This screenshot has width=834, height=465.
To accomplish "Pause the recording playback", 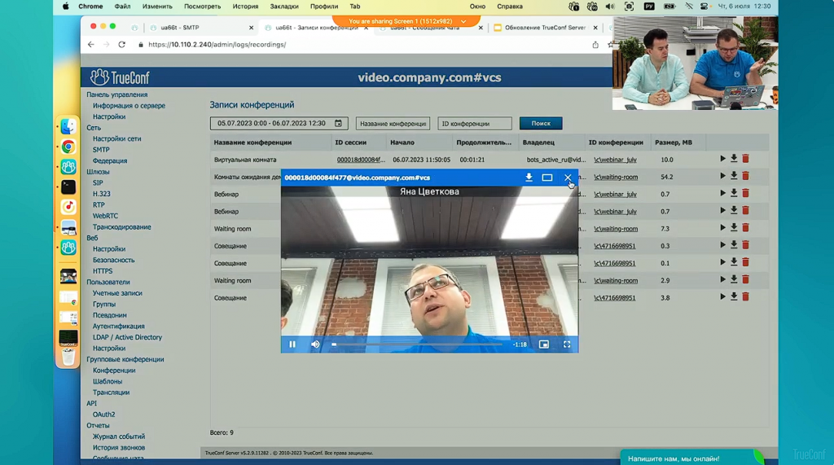I will (x=292, y=344).
